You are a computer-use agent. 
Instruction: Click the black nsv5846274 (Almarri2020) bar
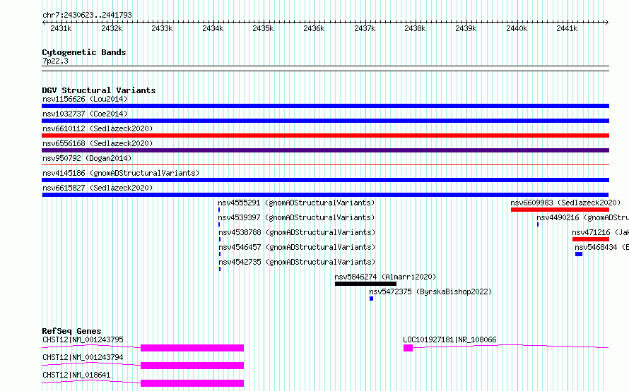click(365, 284)
